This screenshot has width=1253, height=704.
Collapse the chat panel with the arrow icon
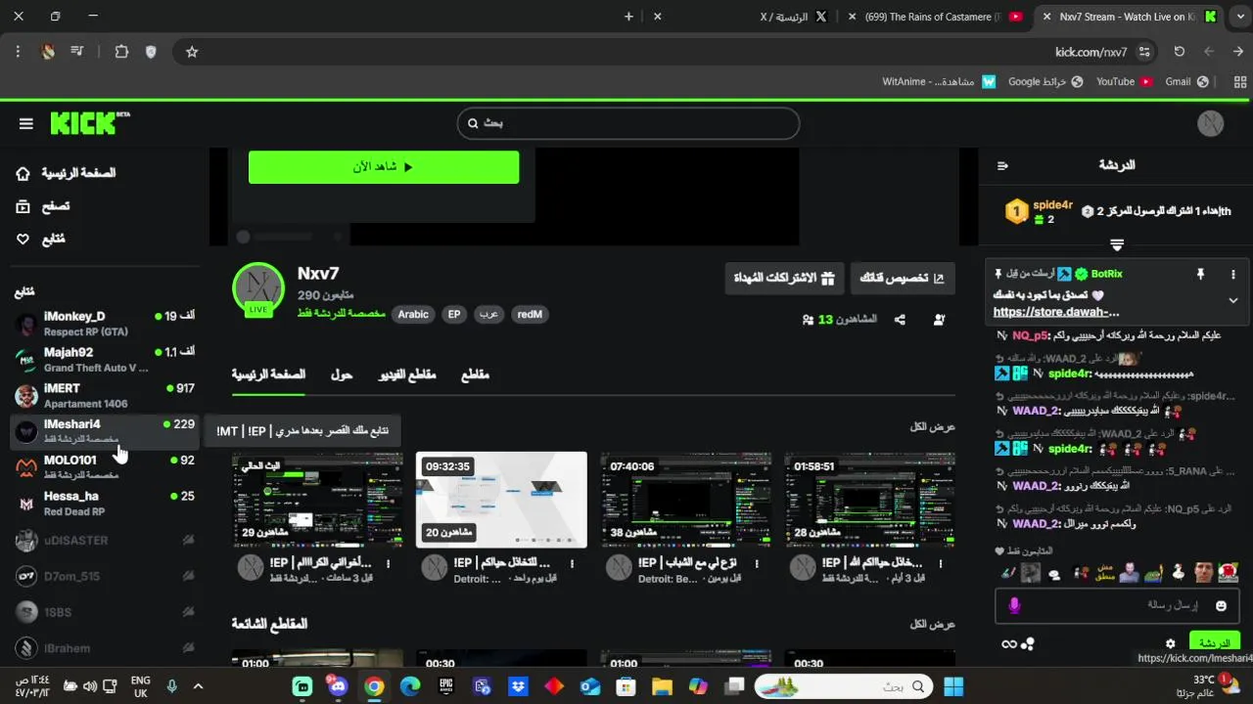coord(1002,165)
